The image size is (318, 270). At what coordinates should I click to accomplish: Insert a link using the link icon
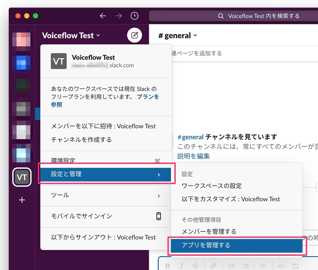tap(214, 265)
